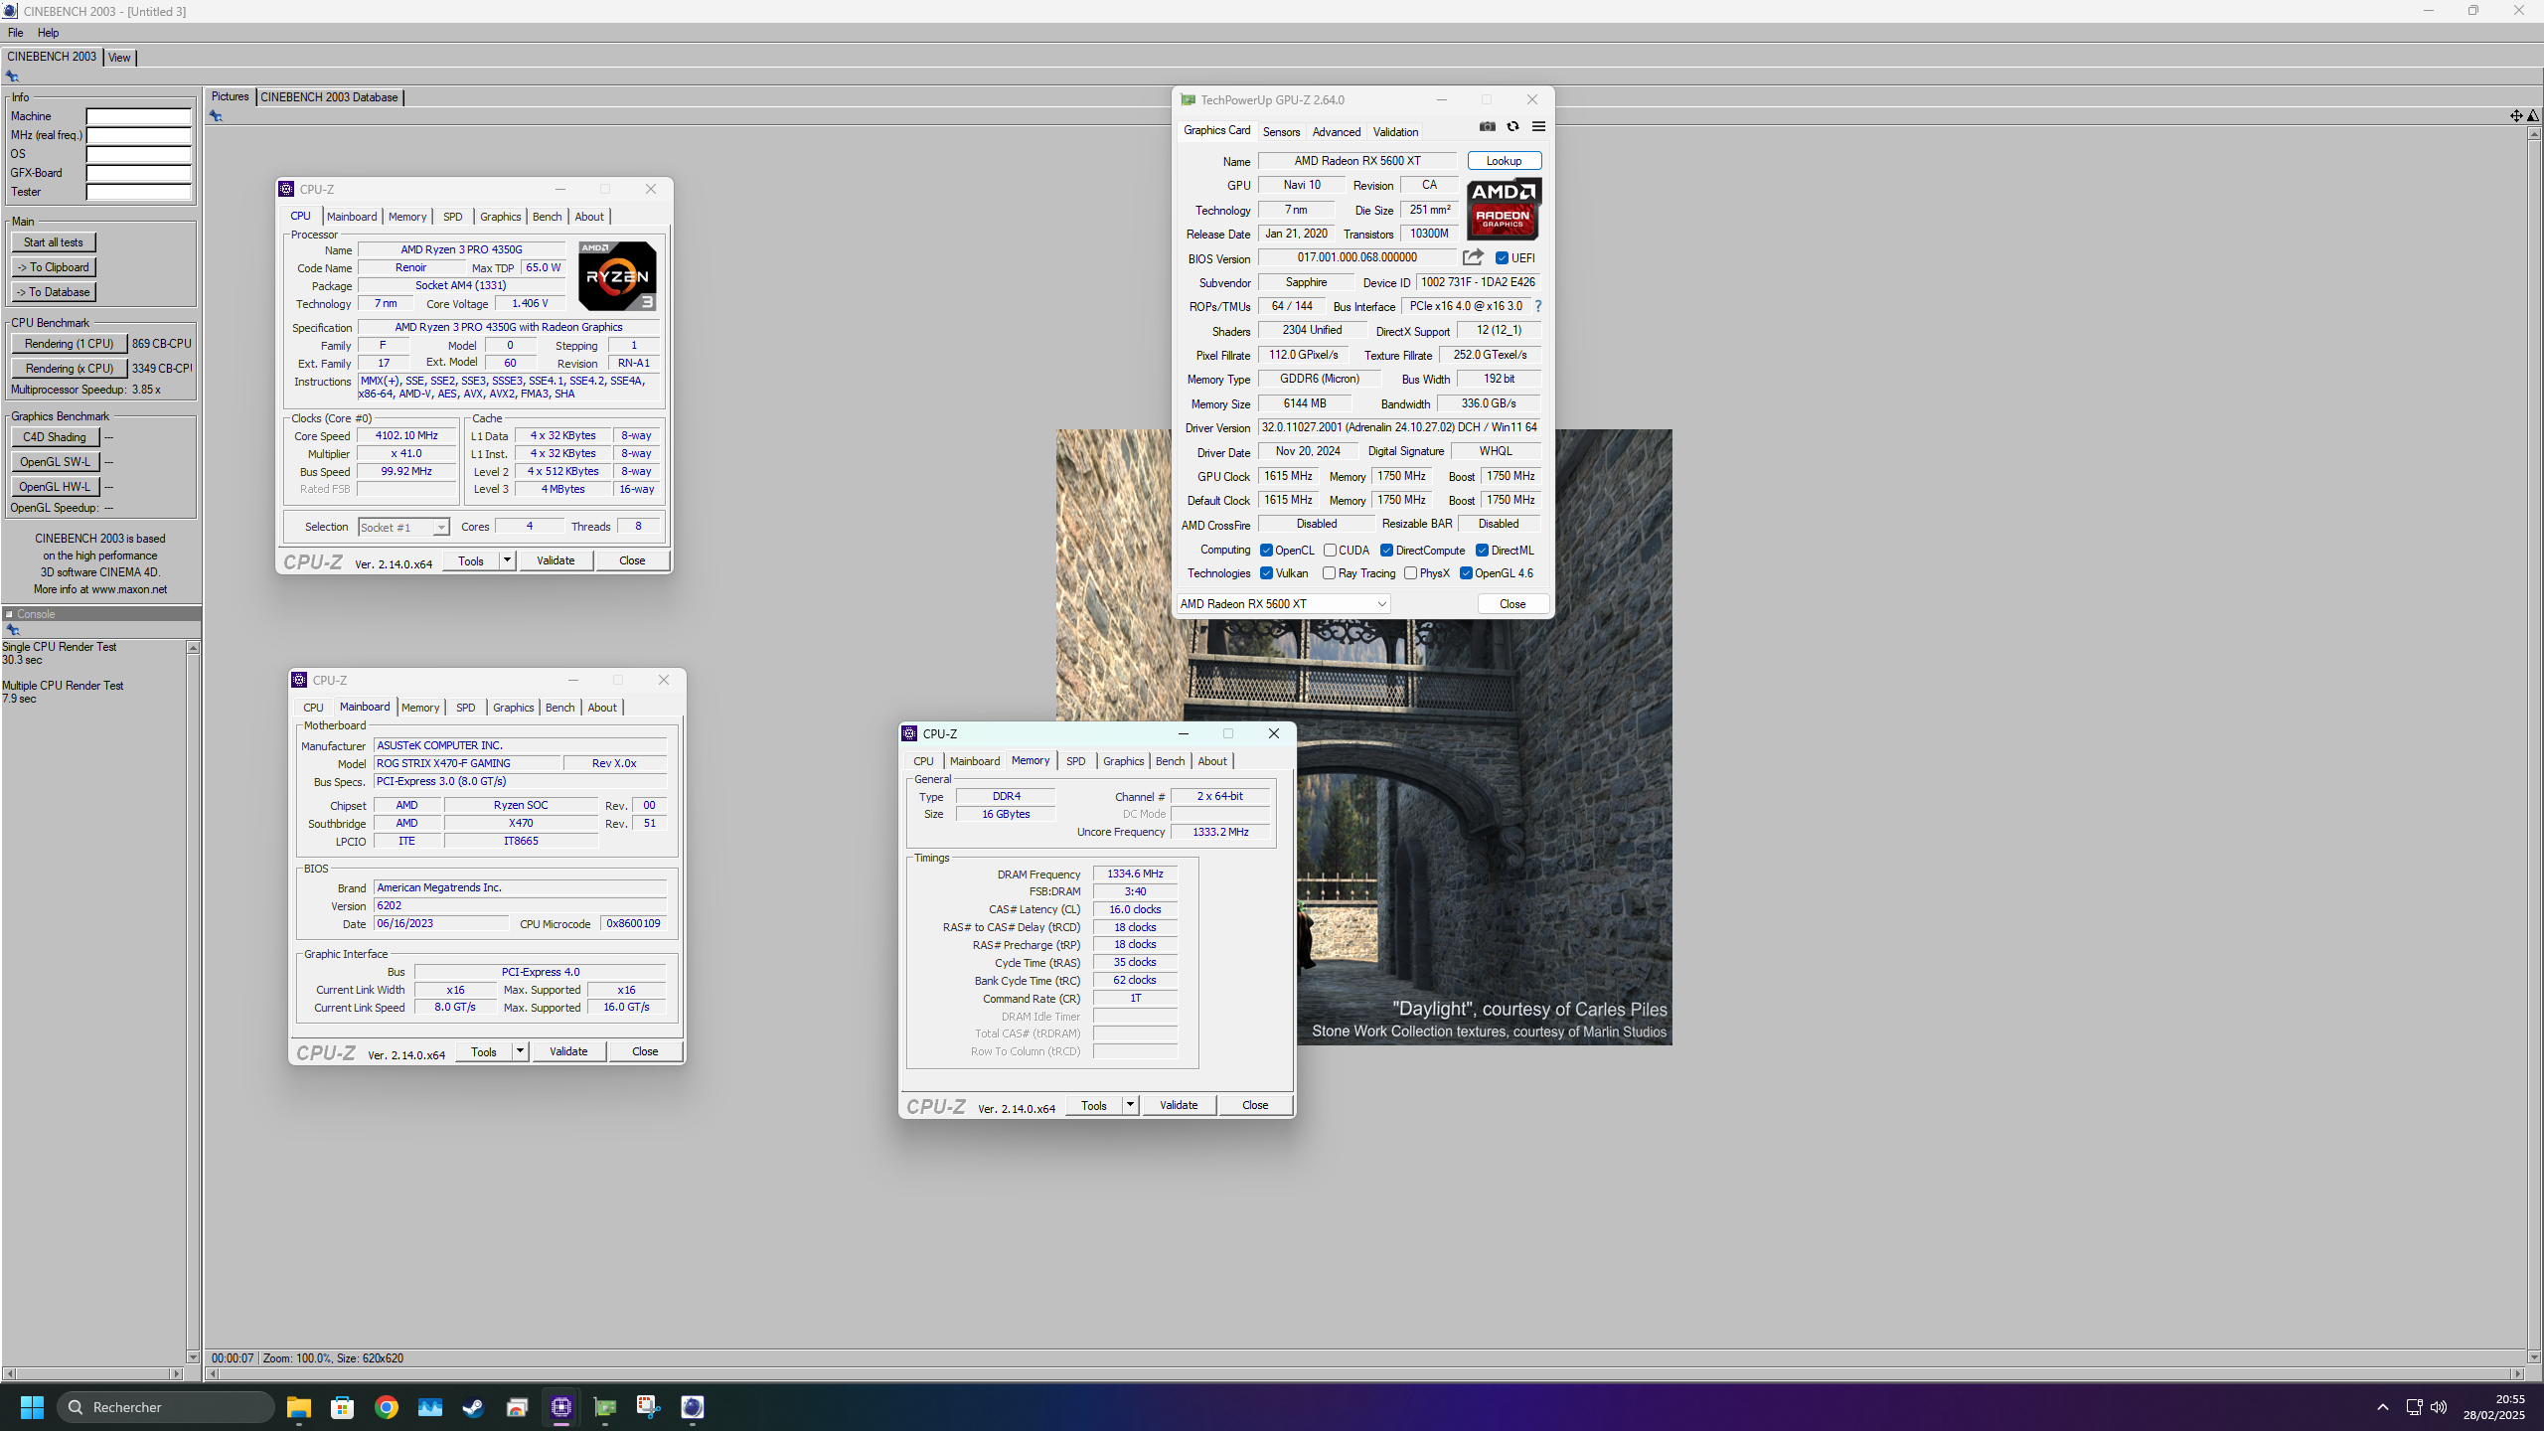
Task: Open volume control in system tray
Action: pyautogui.click(x=2439, y=1407)
